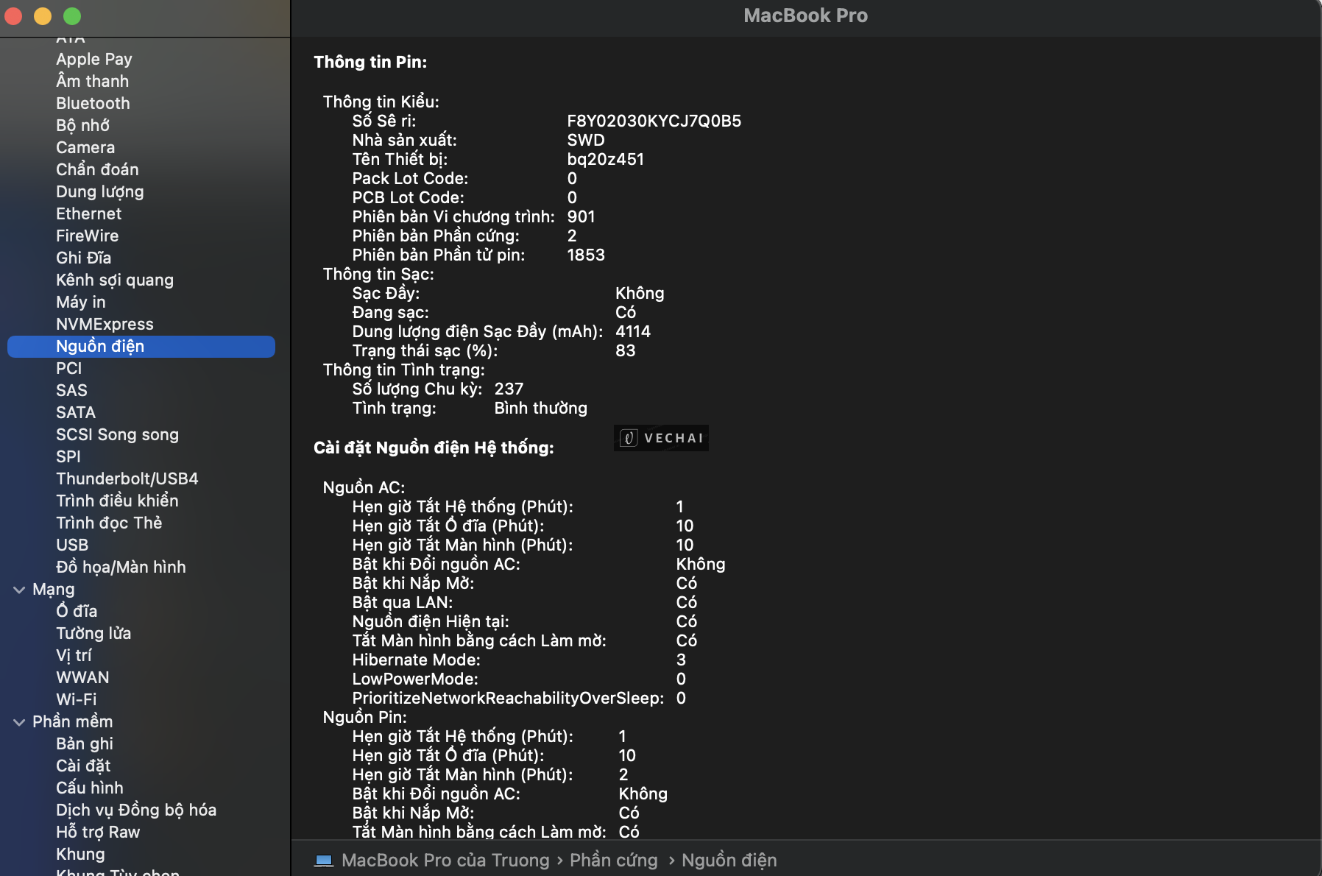
Task: Select "NVMExpress" in the sidebar
Action: coord(105,324)
